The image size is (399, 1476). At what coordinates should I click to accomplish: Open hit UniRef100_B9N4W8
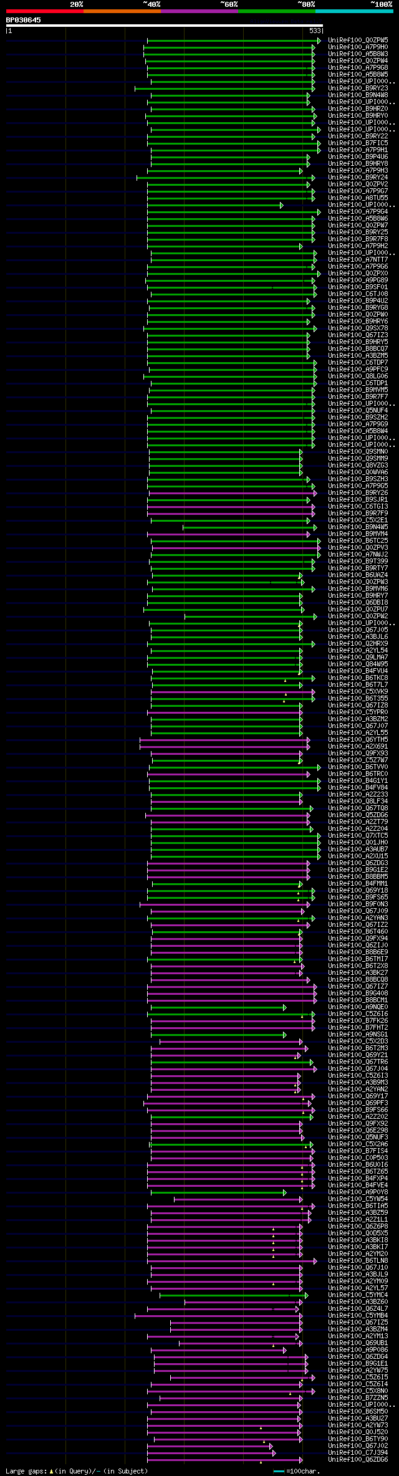coord(358,95)
